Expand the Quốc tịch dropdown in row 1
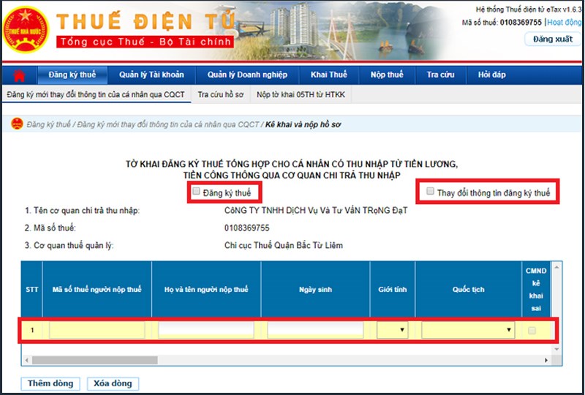The width and height of the screenshot is (585, 395). click(x=468, y=330)
